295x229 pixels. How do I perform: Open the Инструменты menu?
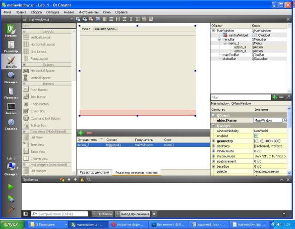coord(88,12)
